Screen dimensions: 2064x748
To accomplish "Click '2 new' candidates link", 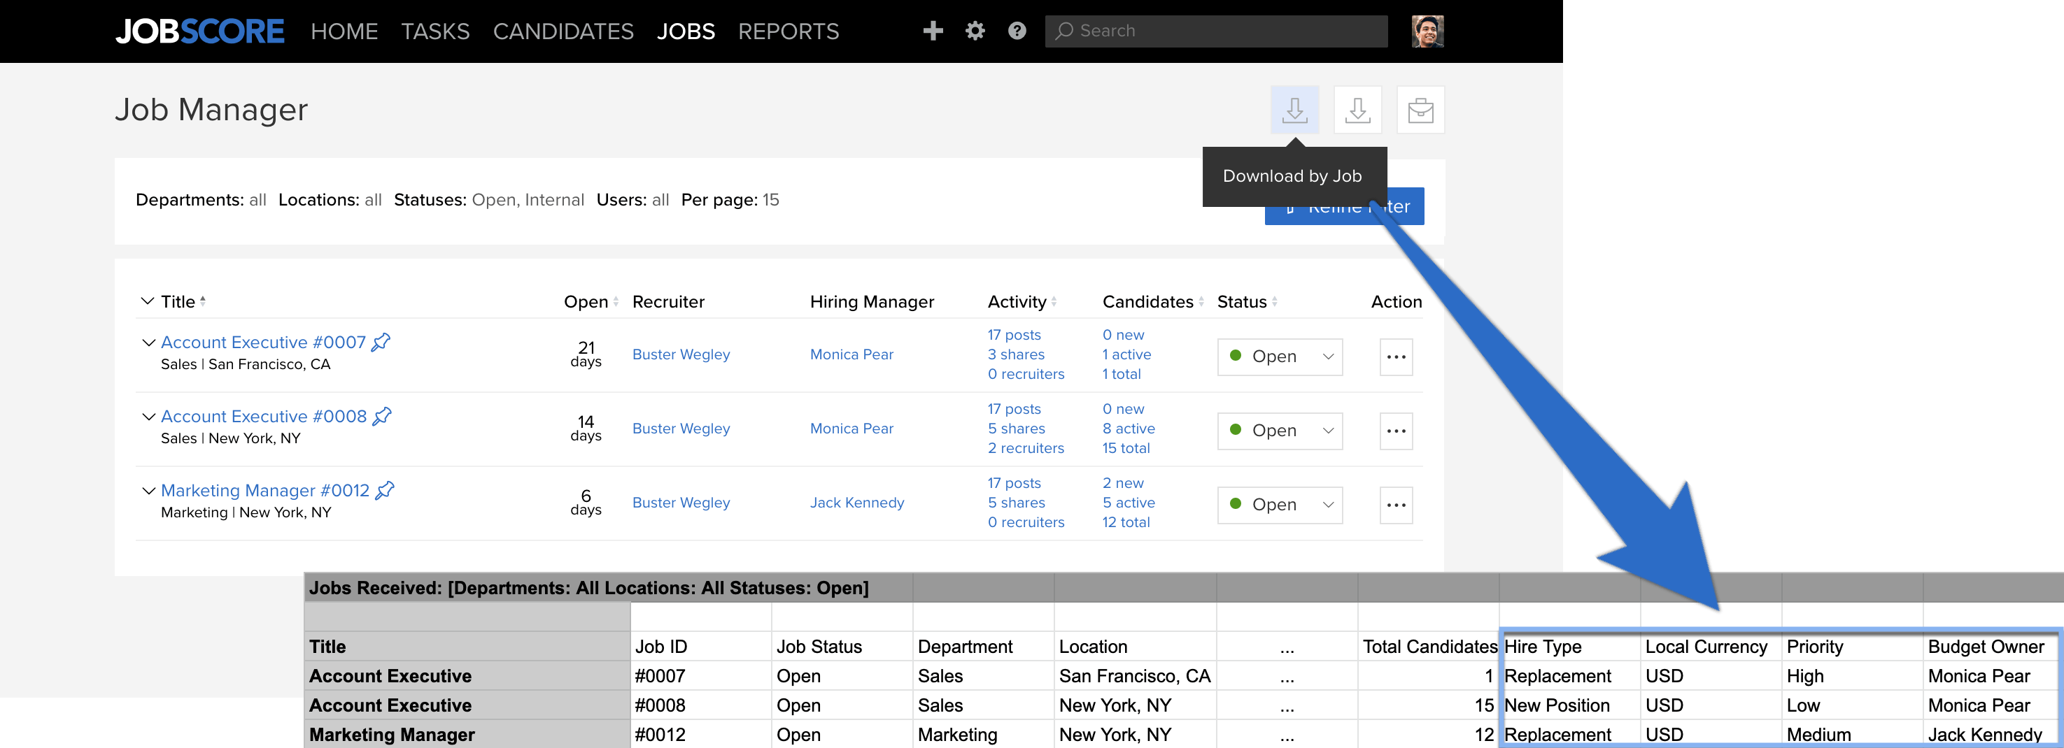I will tap(1122, 483).
